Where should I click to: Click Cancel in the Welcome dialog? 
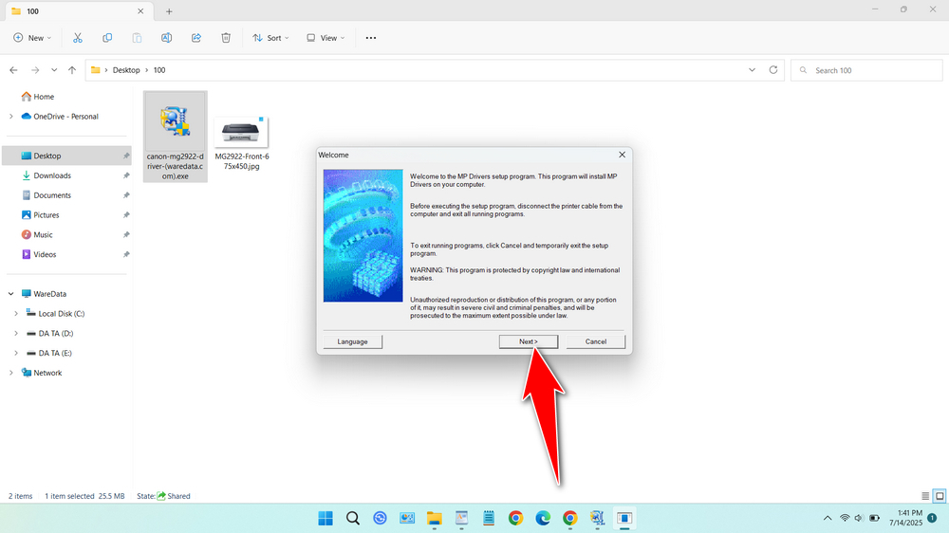(x=596, y=341)
